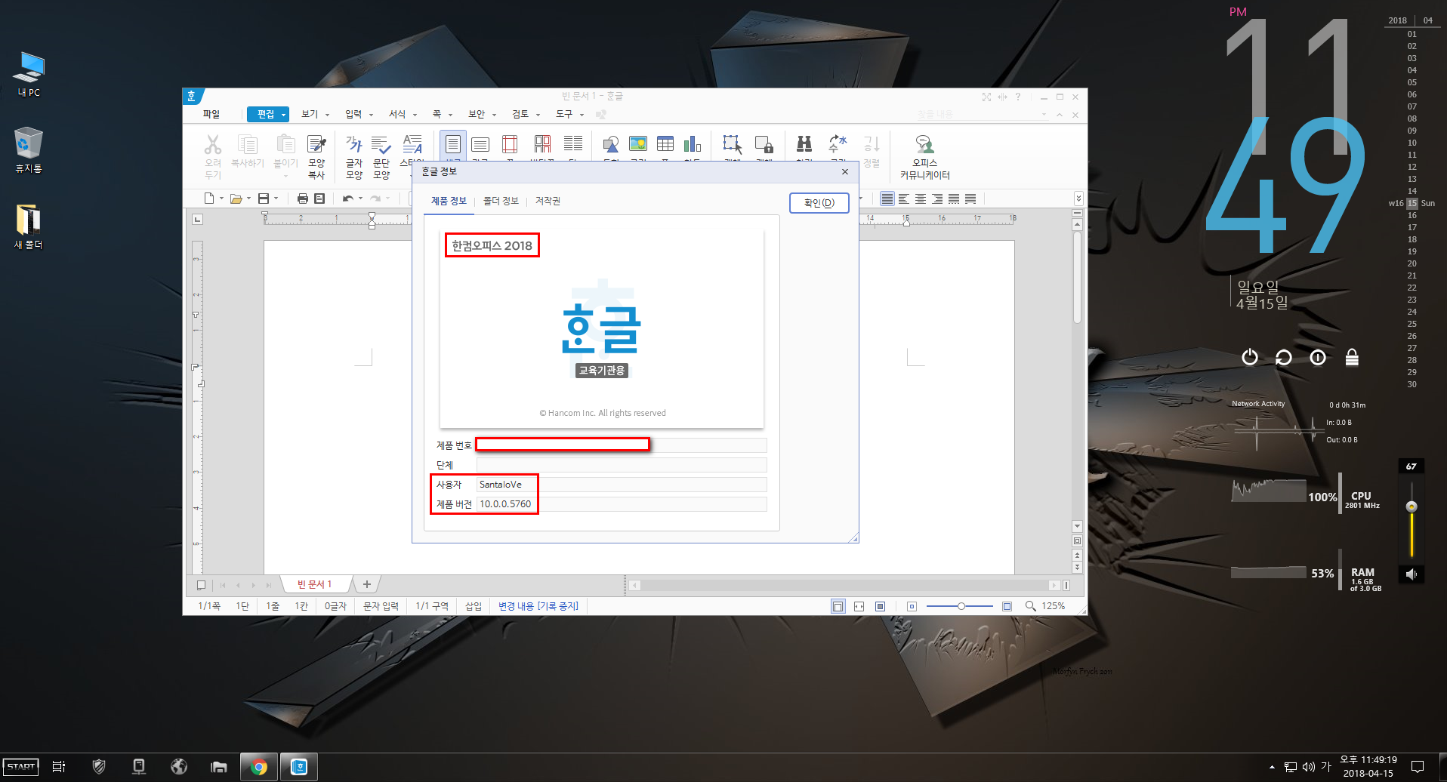The width and height of the screenshot is (1447, 782).
Task: Toggle center alignment button
Action: 921,199
